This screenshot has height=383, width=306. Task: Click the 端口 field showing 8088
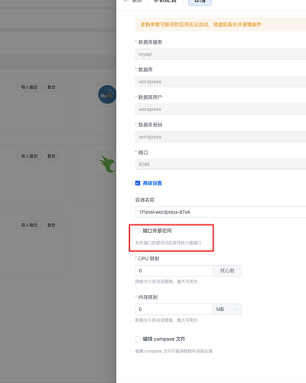(x=220, y=165)
